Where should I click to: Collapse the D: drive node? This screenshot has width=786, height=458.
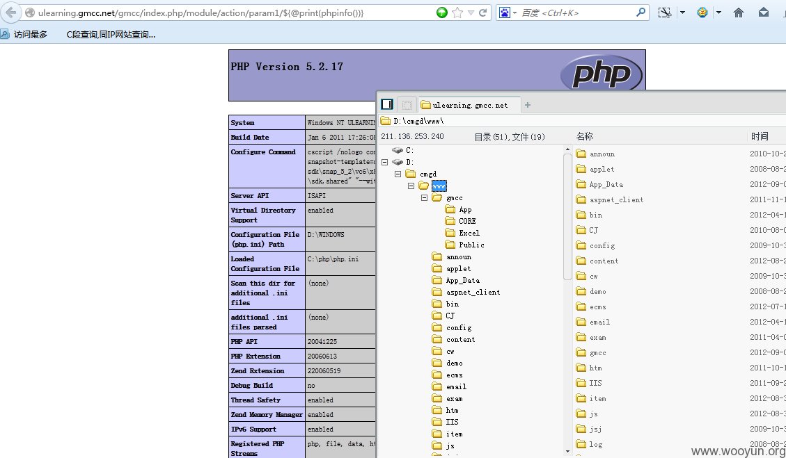coord(384,162)
